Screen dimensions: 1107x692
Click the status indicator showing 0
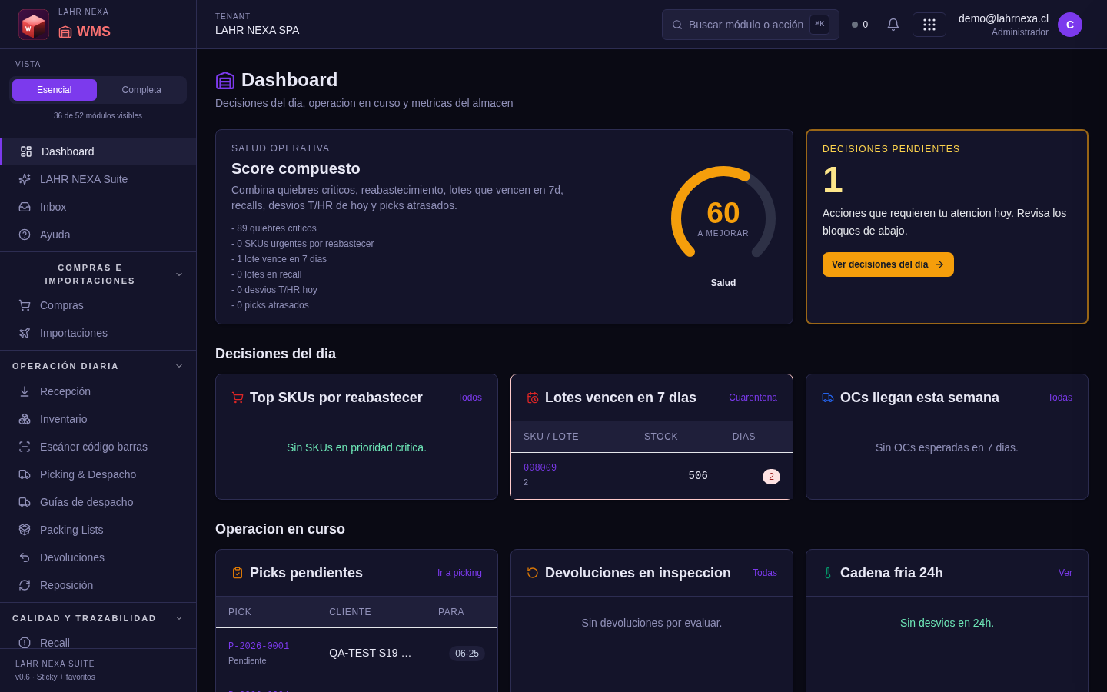pos(860,25)
